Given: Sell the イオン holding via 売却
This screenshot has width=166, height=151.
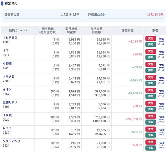Looking at the screenshot, I should pos(151,96).
